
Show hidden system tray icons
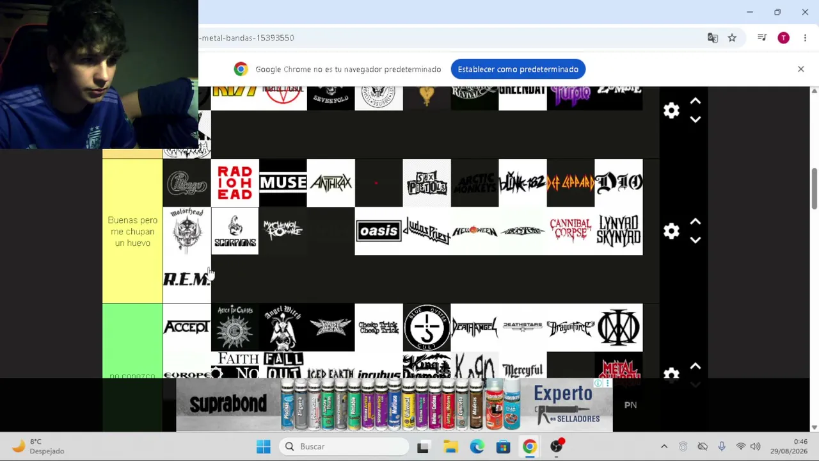pyautogui.click(x=664, y=446)
